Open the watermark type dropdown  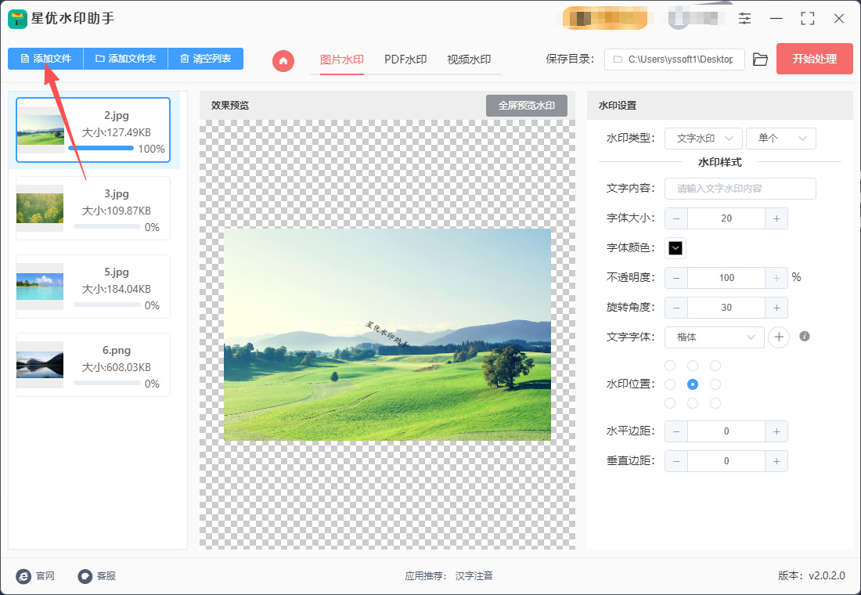pyautogui.click(x=703, y=139)
